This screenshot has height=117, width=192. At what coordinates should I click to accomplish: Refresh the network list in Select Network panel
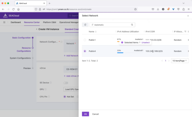[x=85, y=25]
